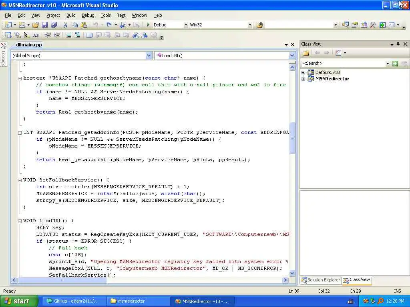
Task: Open the Object Browser toolbar icon
Action: [364, 25]
